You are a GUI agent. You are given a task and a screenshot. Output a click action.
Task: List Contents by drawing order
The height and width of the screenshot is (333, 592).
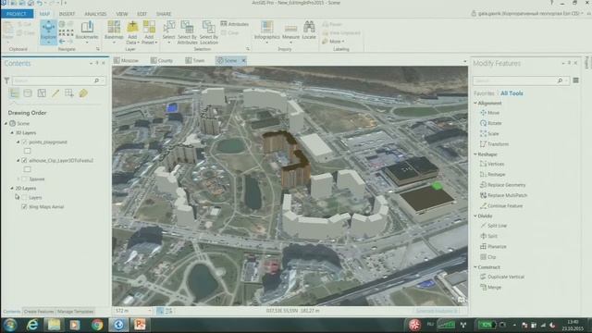14,92
